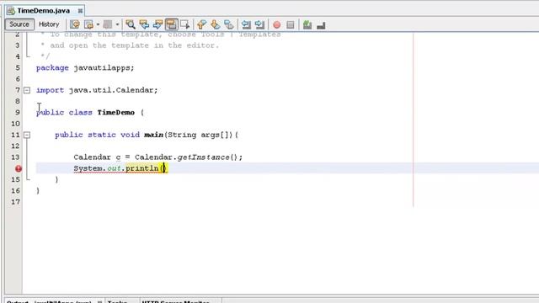This screenshot has height=303, width=539.
Task: Stop macro recording
Action: [291, 24]
